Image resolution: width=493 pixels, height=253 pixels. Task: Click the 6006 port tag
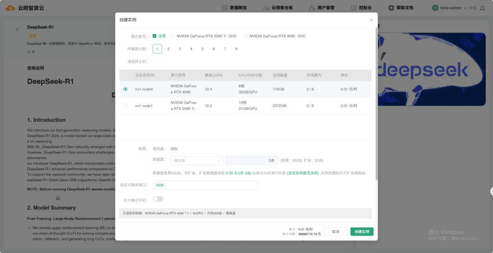160,185
